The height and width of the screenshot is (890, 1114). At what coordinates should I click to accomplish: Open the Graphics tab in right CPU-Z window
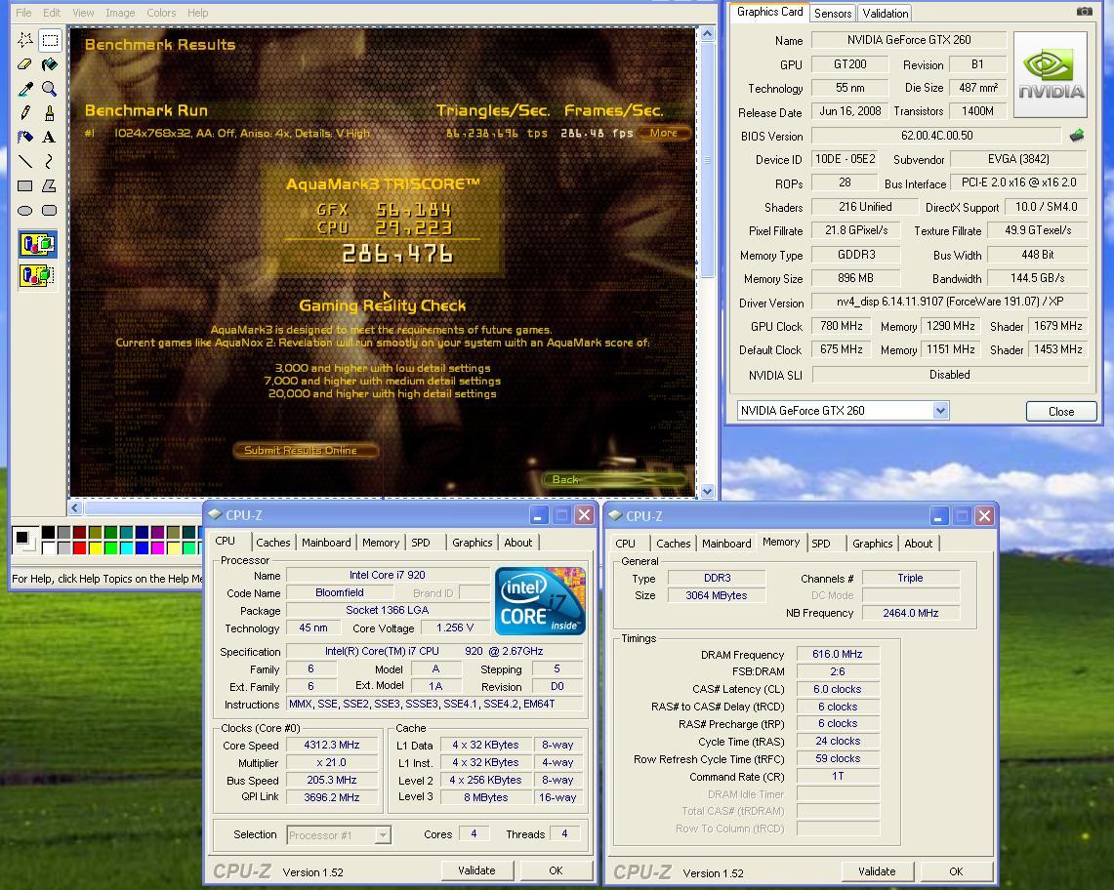tap(873, 544)
